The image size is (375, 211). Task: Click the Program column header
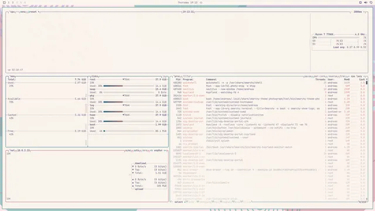coord(188,80)
